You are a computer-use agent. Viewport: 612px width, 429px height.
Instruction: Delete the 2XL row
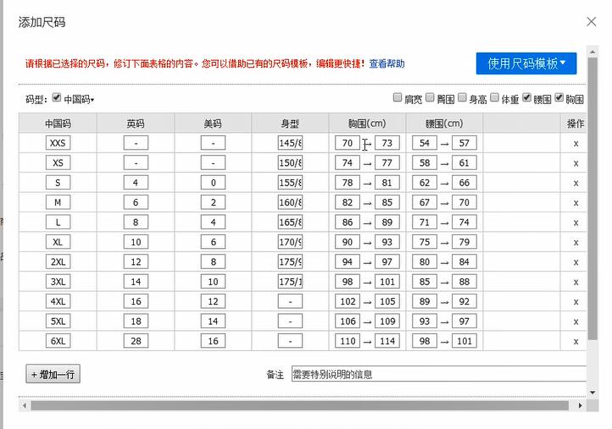point(576,262)
